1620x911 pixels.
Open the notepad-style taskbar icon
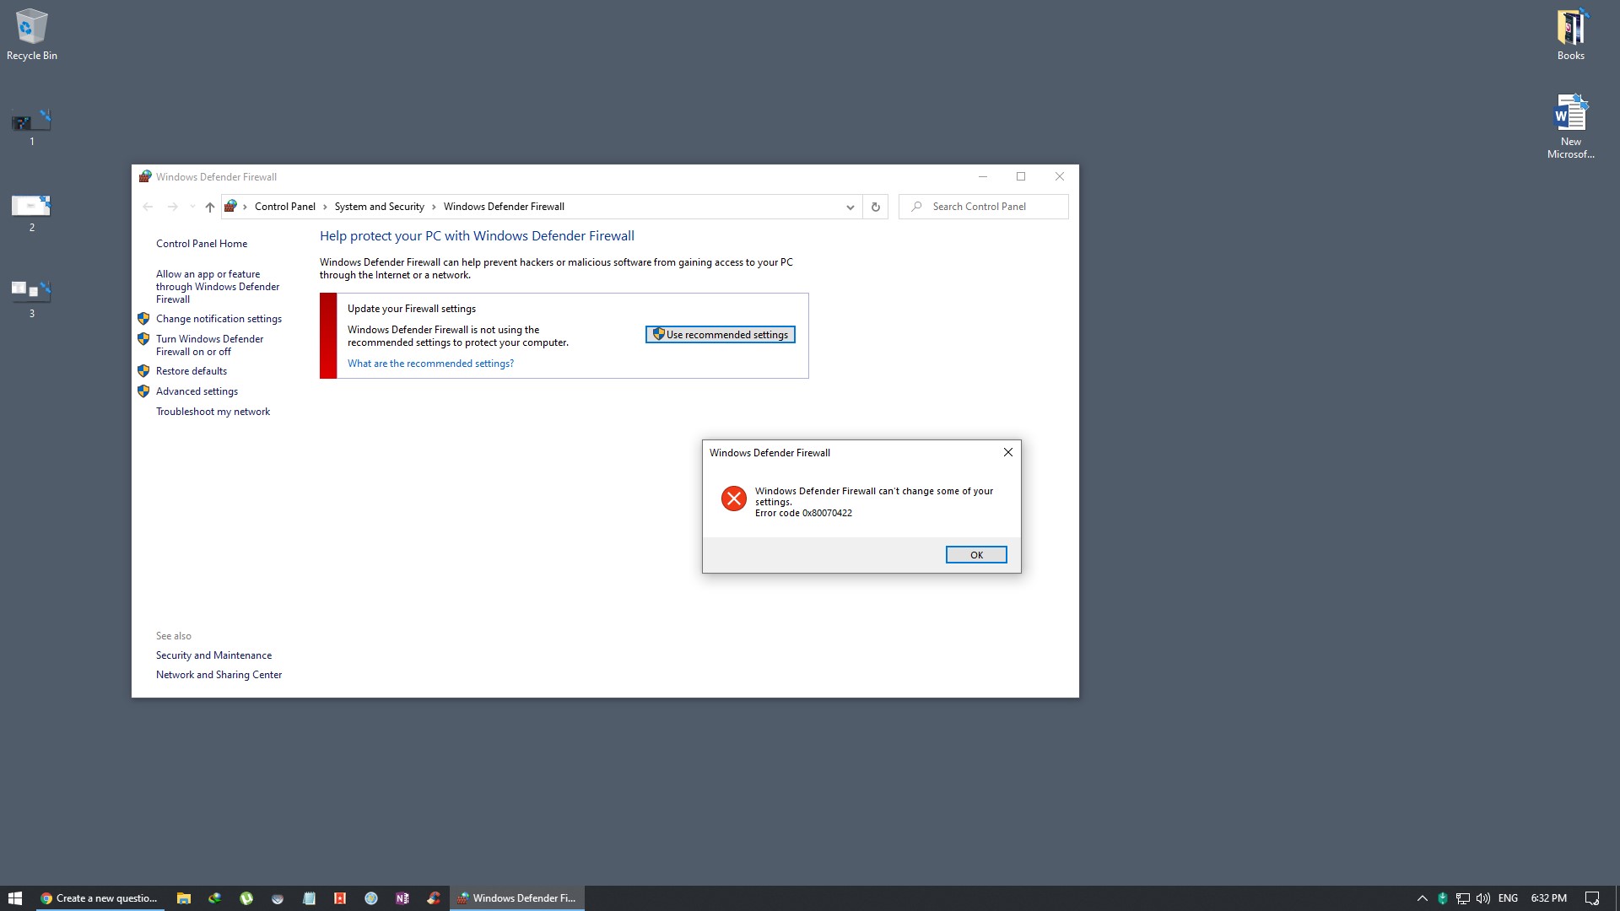[309, 898]
